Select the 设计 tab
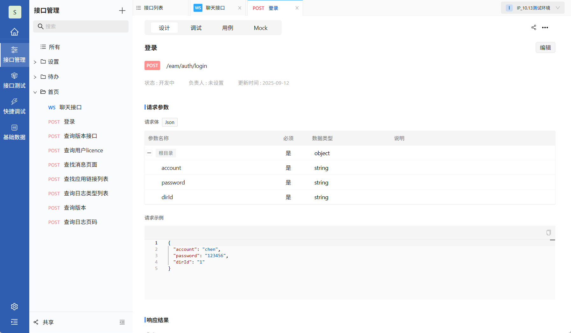The width and height of the screenshot is (571, 333). pyautogui.click(x=164, y=28)
